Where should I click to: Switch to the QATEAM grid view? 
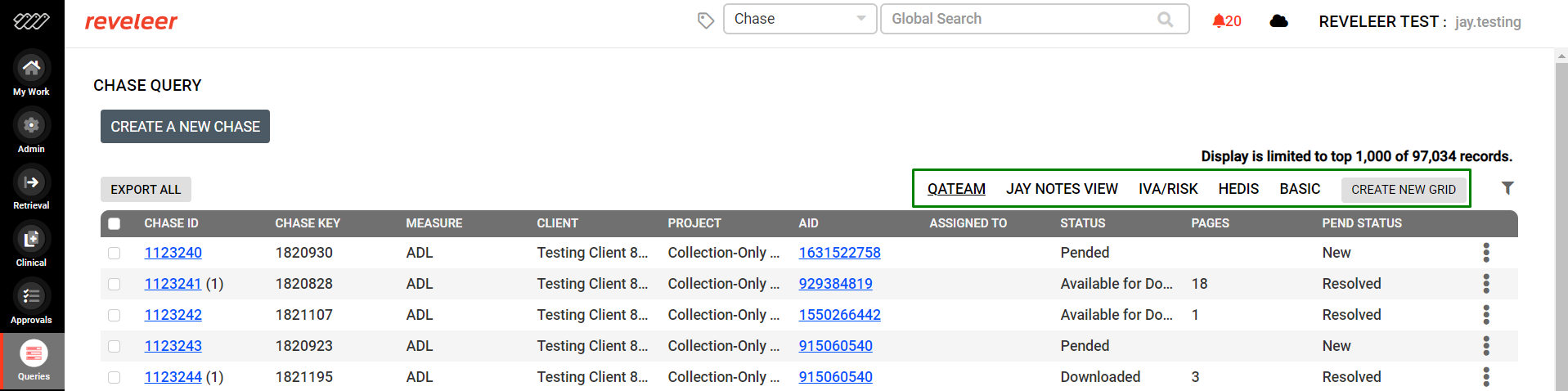[x=956, y=189]
